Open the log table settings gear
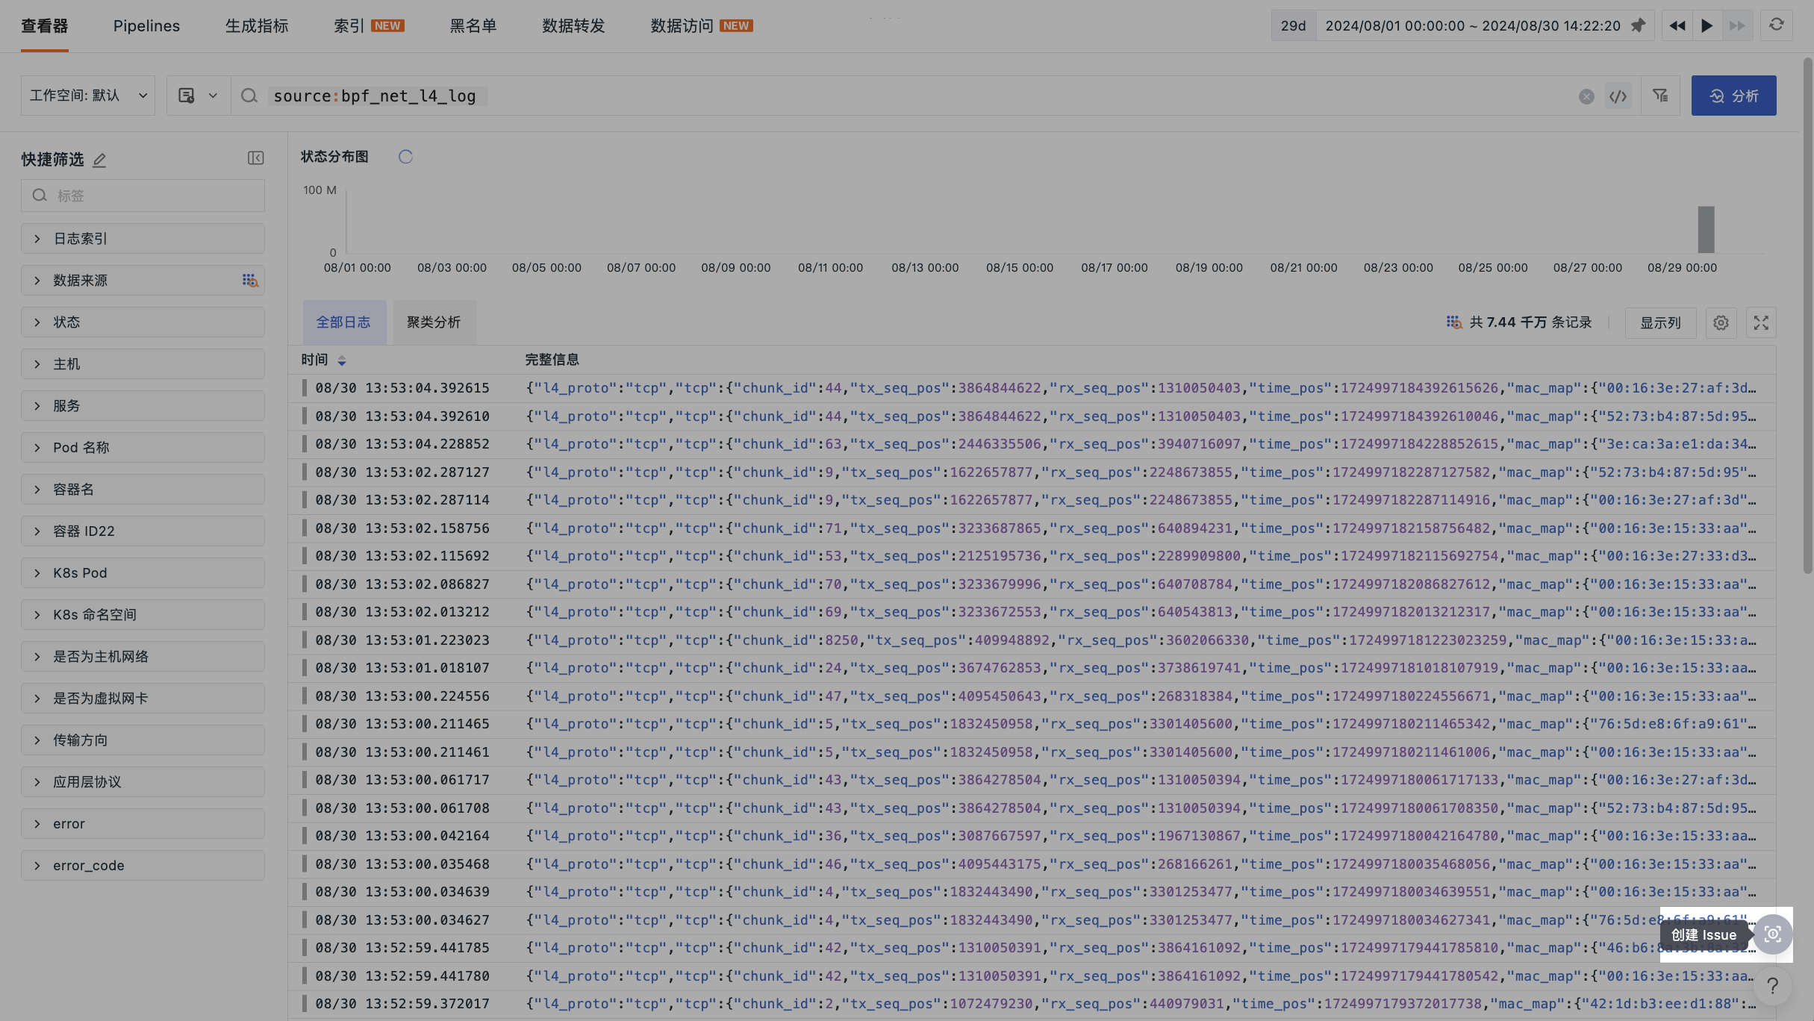 1721,322
